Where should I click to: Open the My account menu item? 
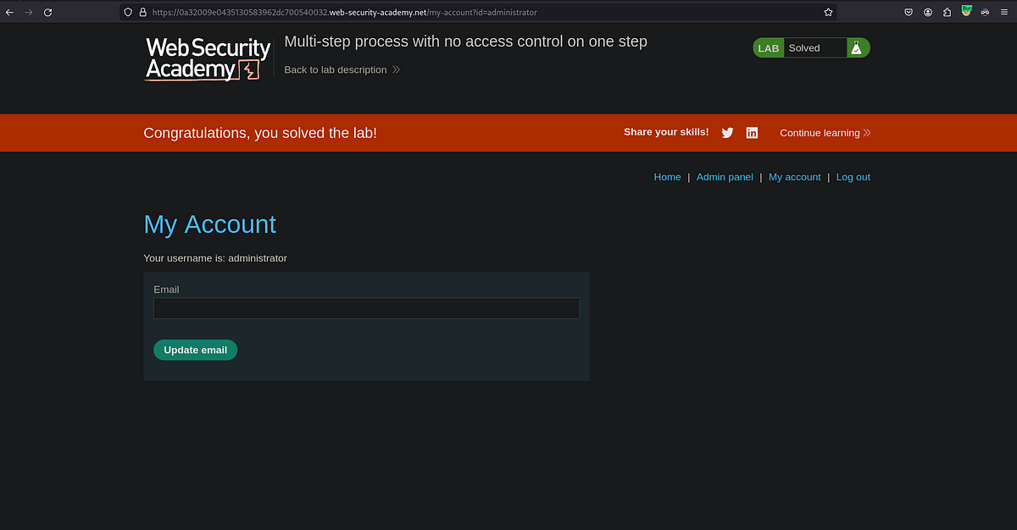(794, 176)
